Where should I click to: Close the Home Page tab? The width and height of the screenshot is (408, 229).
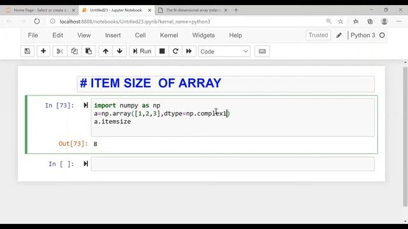pyautogui.click(x=73, y=10)
